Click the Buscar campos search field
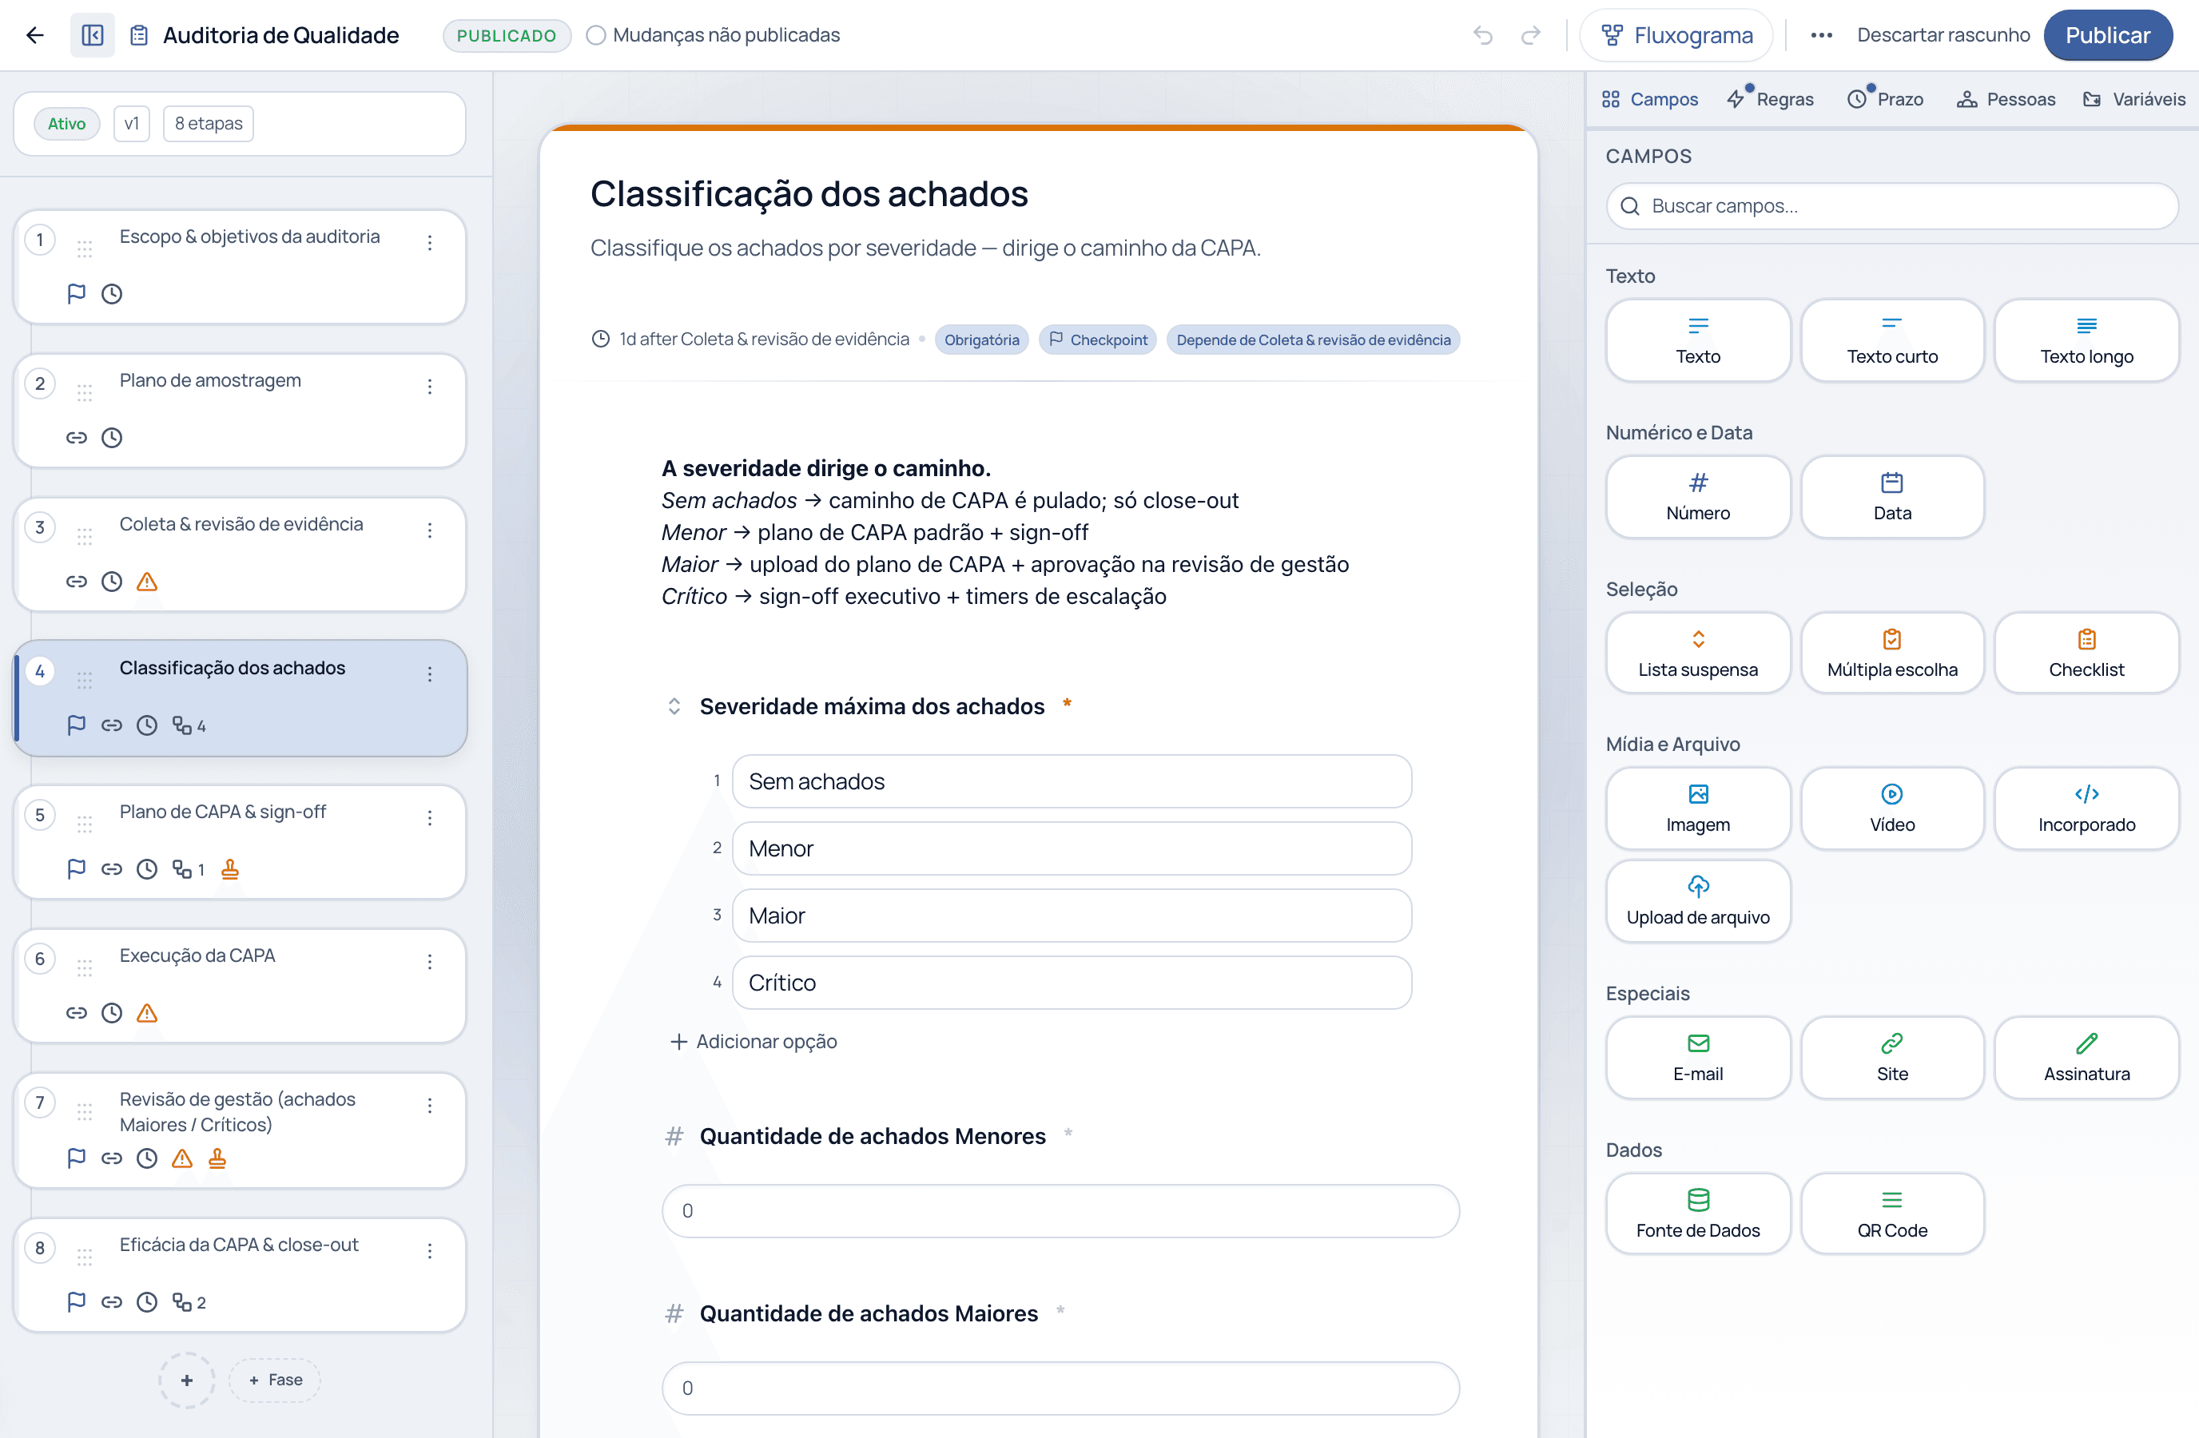Viewport: 2199px width, 1438px height. pyautogui.click(x=1891, y=206)
